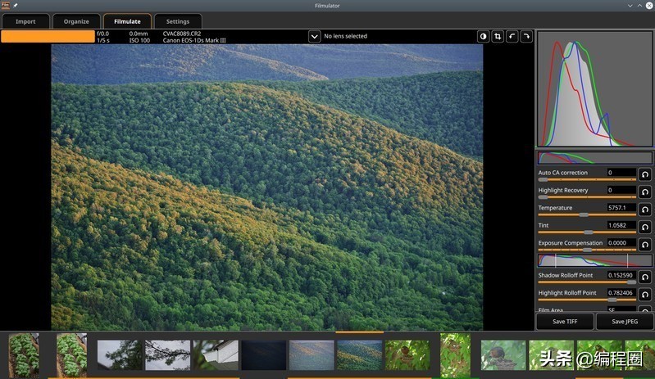Toggle the half-circle contrast view button
The height and width of the screenshot is (379, 655).
point(484,36)
